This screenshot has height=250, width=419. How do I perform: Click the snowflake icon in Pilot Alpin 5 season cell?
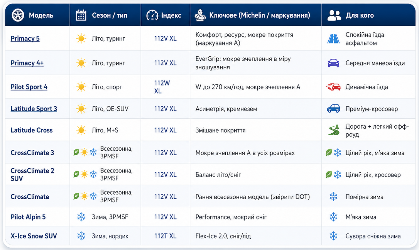81,216
